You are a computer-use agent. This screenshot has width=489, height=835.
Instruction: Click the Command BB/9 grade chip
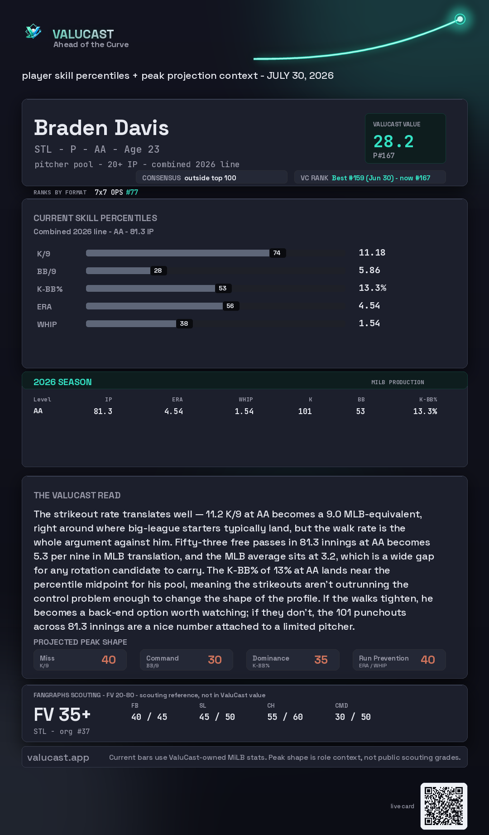click(x=187, y=660)
